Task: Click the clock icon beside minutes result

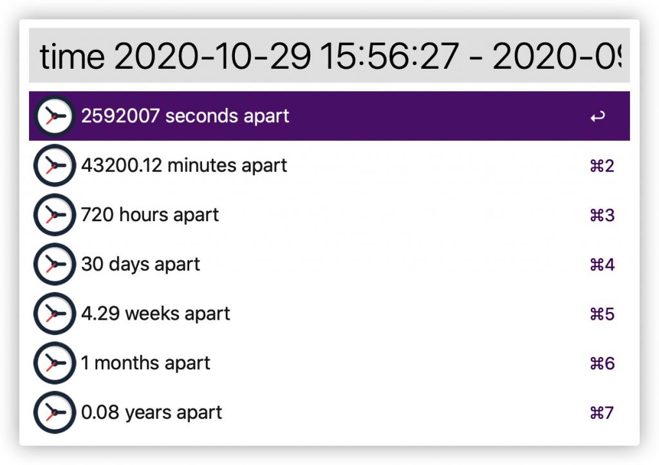Action: pyautogui.click(x=54, y=166)
